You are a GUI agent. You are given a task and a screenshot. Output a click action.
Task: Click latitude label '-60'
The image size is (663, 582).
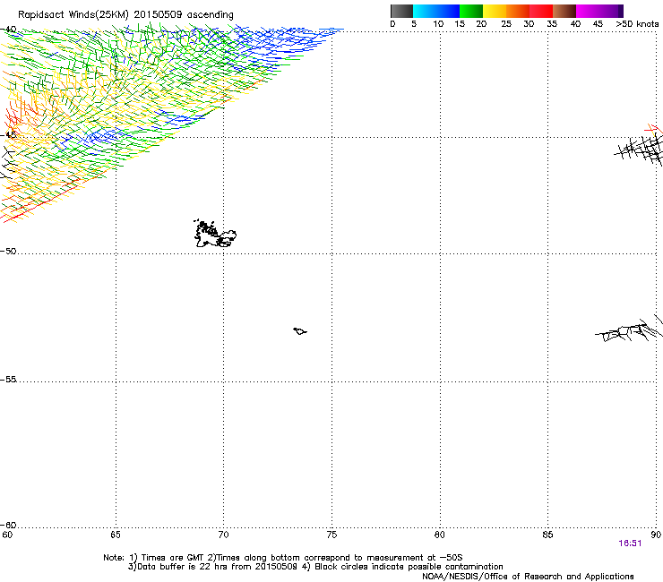[x=8, y=525]
